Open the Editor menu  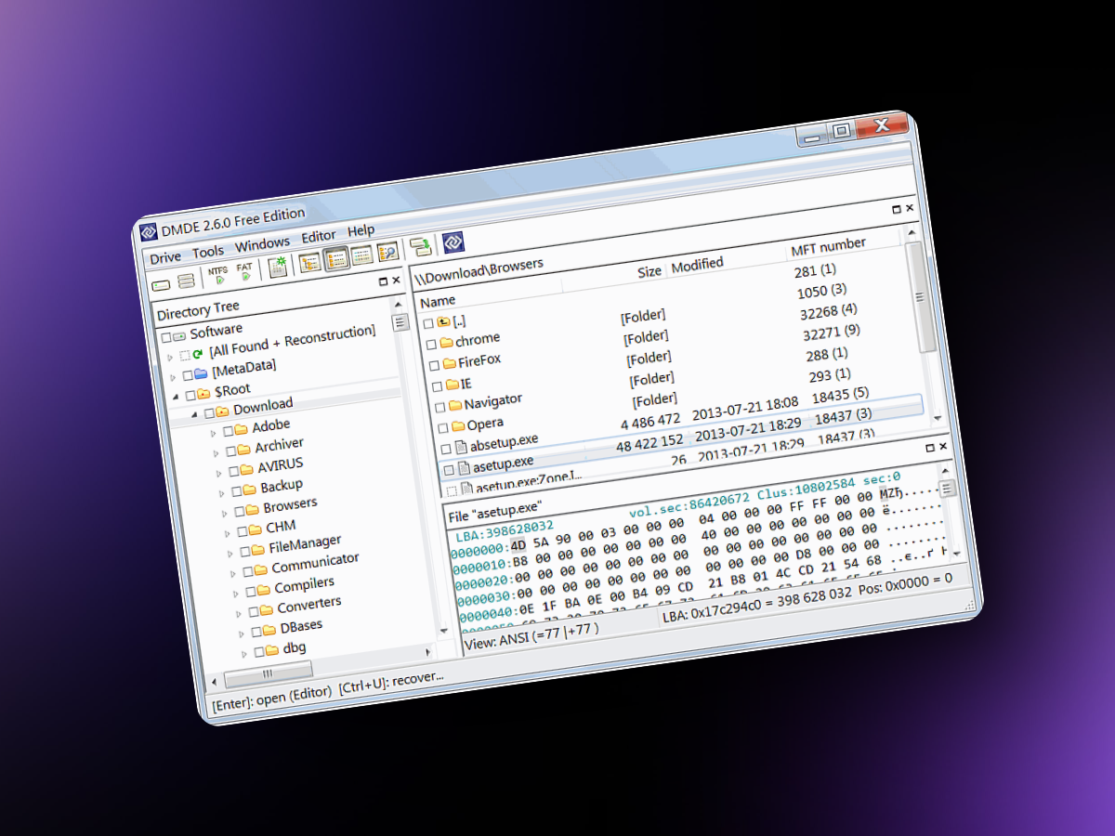pyautogui.click(x=319, y=237)
